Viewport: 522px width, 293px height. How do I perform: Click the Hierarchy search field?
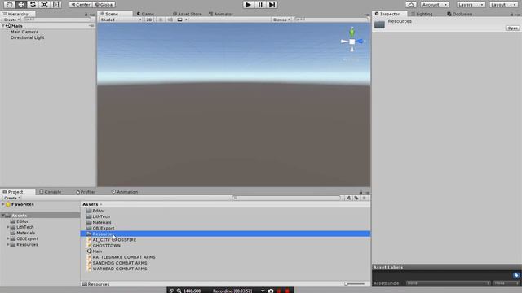pyautogui.click(x=58, y=20)
